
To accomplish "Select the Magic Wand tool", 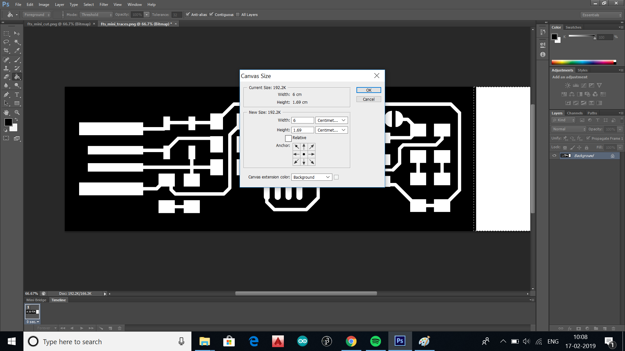I will [17, 42].
